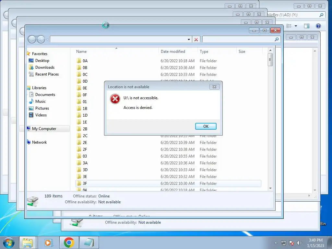Select folder 1E

(x=85, y=122)
